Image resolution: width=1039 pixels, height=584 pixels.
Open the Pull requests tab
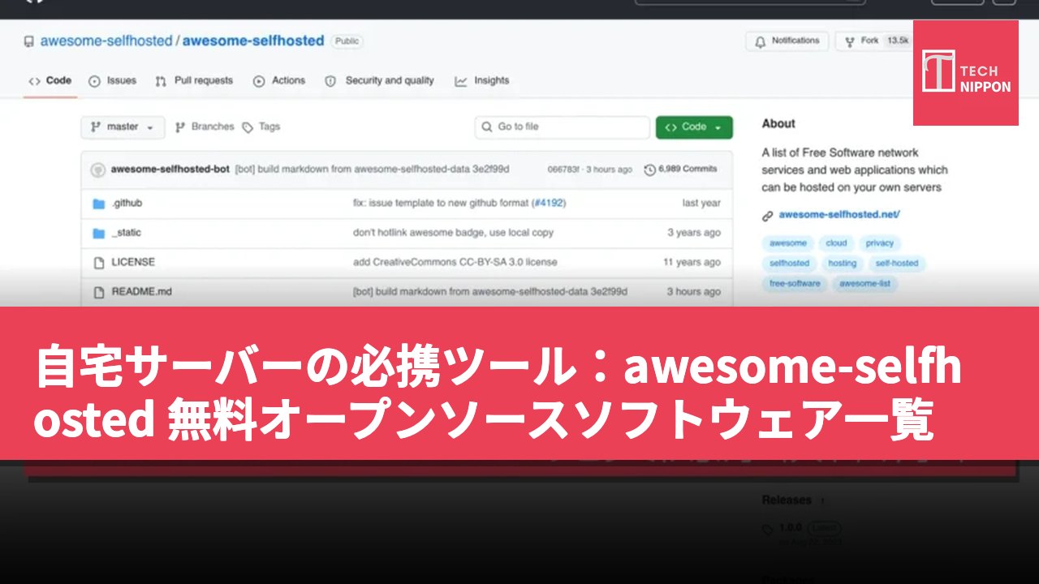pyautogui.click(x=194, y=81)
